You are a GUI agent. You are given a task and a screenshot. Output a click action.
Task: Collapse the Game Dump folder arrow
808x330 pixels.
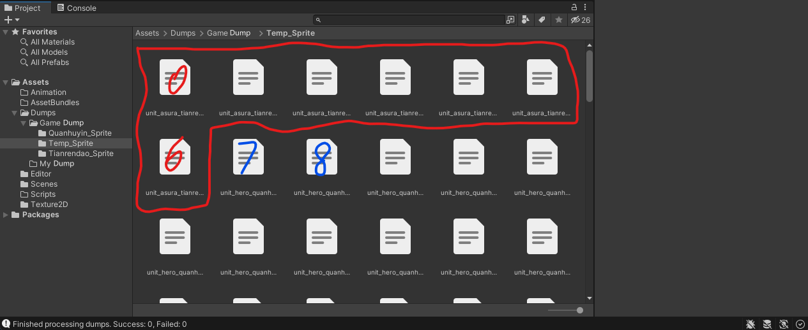24,123
